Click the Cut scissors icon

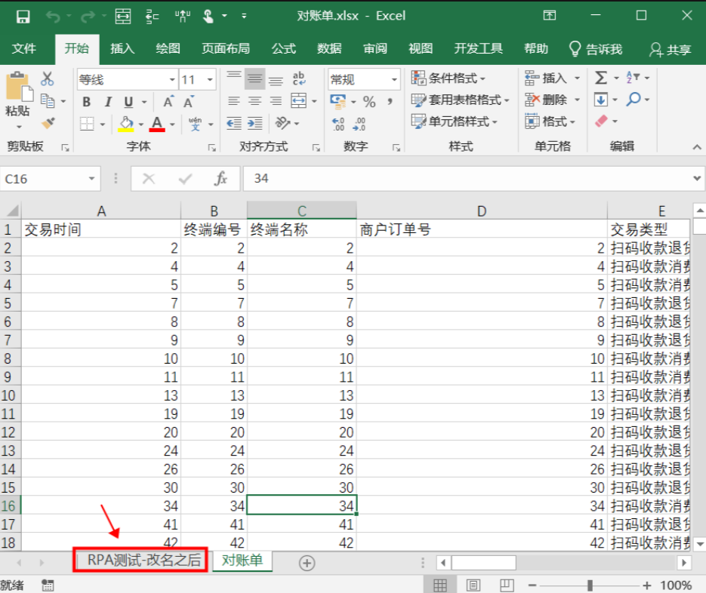tap(47, 78)
